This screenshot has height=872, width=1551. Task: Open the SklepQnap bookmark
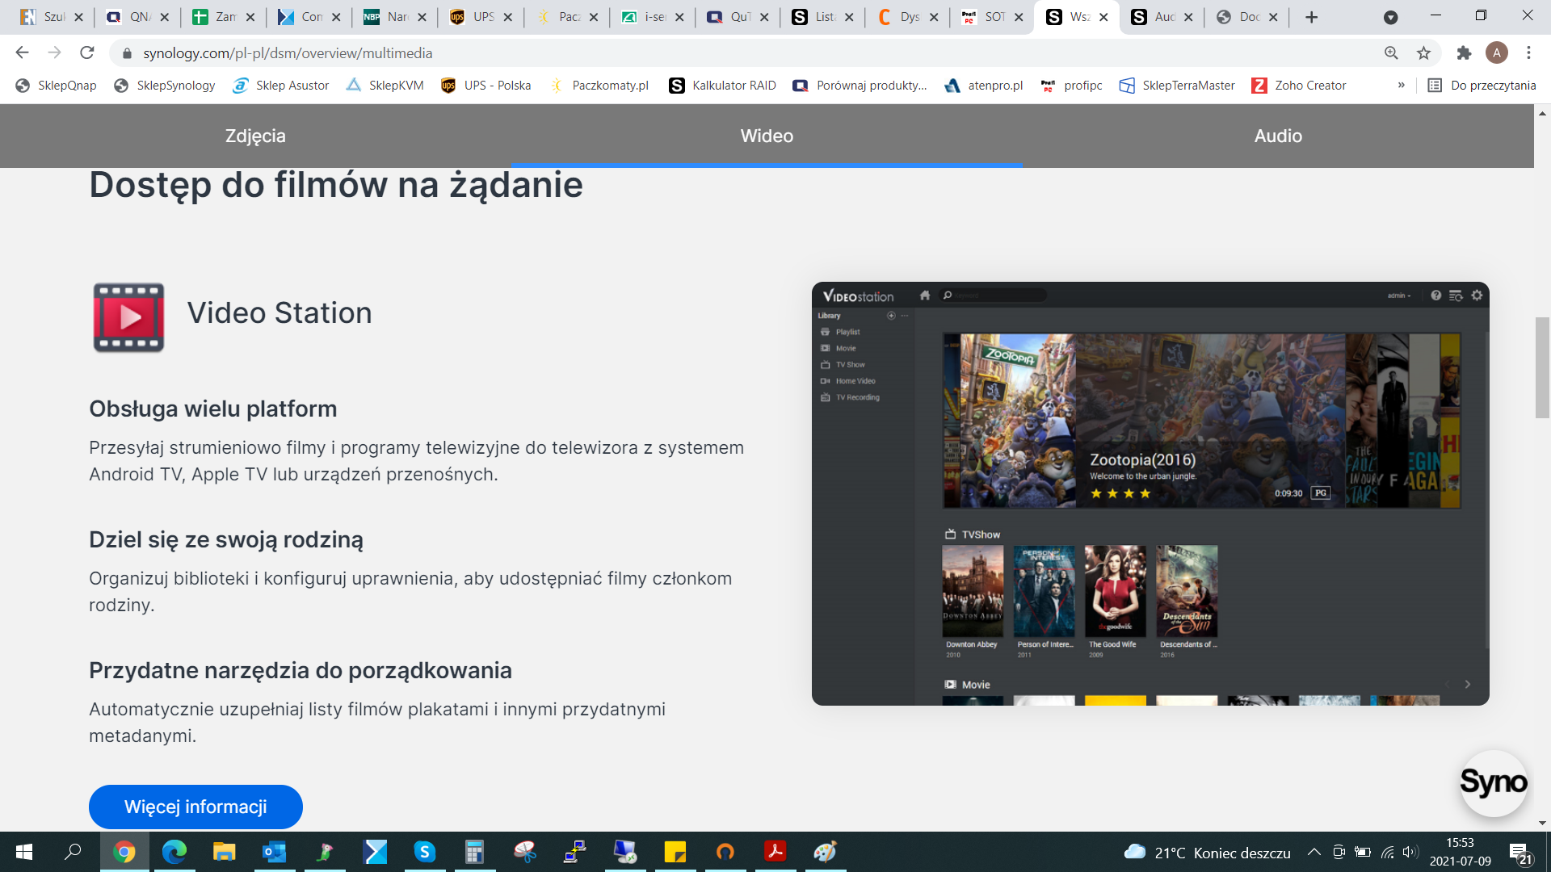click(x=56, y=86)
